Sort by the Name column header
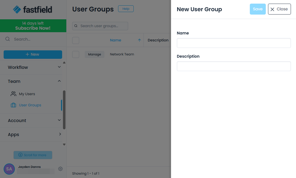 click(x=115, y=40)
